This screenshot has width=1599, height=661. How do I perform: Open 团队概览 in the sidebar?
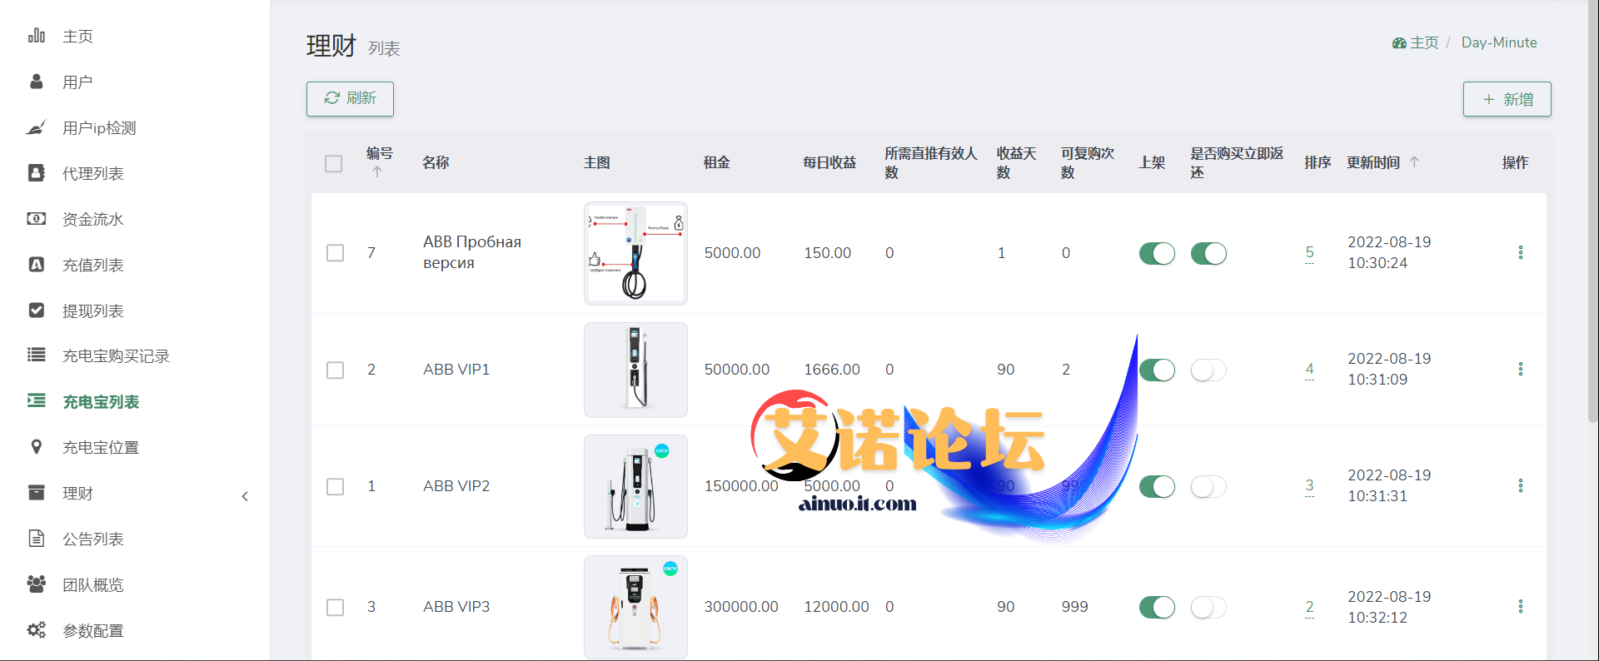(93, 585)
